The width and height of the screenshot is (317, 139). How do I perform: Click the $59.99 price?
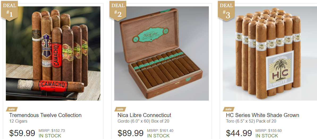(x=22, y=133)
